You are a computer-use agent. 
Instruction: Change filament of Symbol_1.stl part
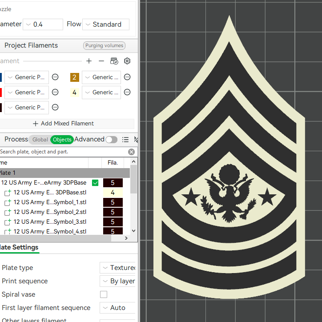click(x=113, y=202)
